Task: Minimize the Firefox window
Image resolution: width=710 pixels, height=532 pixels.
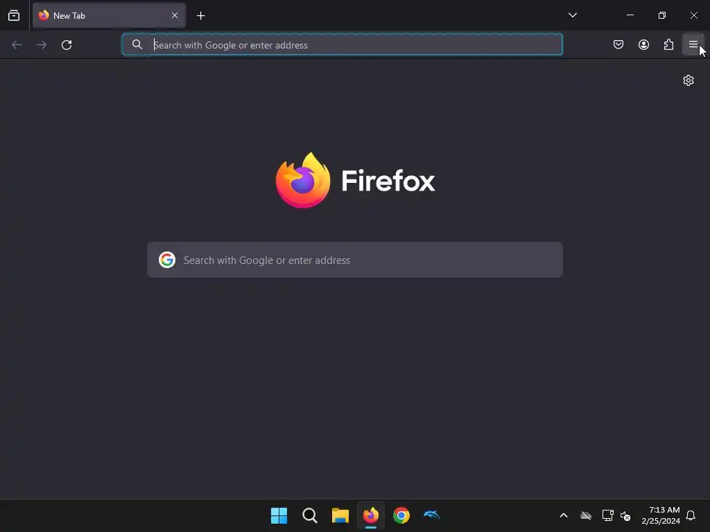Action: 630,15
